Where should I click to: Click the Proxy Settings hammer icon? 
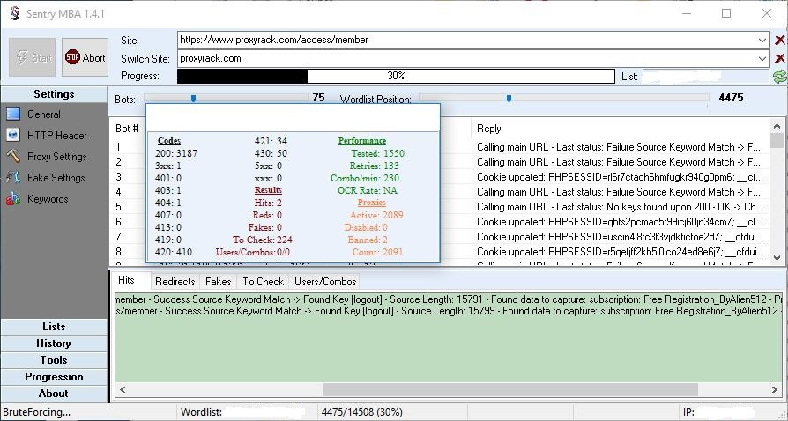[13, 156]
